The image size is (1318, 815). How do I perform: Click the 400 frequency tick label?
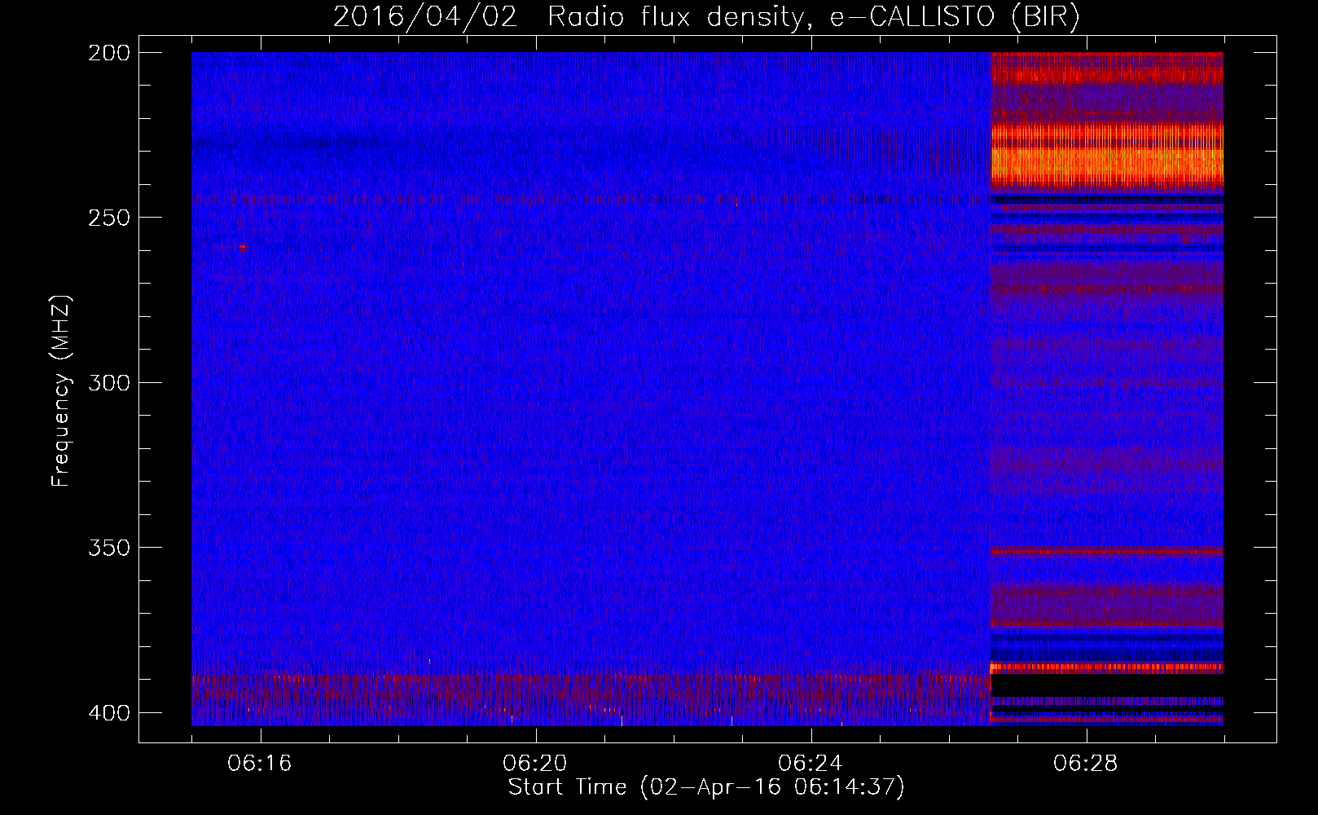(109, 712)
